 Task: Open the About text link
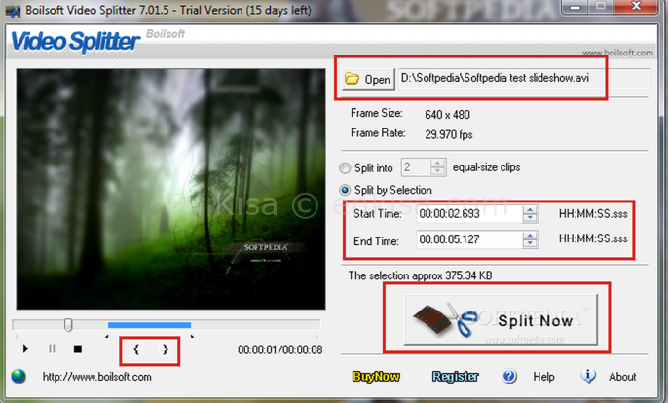tap(622, 377)
